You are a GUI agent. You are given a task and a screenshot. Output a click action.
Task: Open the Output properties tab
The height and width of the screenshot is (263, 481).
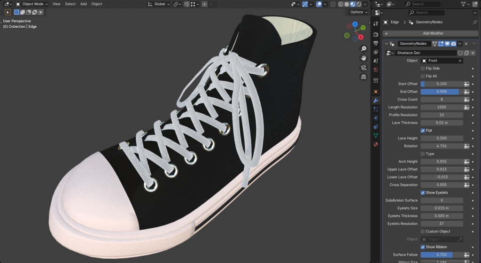point(376,43)
